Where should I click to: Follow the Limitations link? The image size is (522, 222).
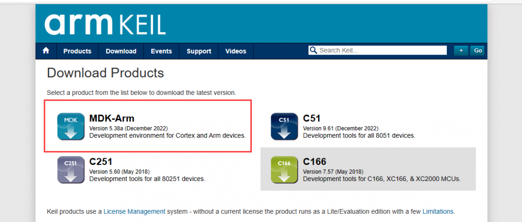pos(438,211)
